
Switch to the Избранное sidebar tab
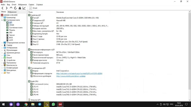point(12,12)
